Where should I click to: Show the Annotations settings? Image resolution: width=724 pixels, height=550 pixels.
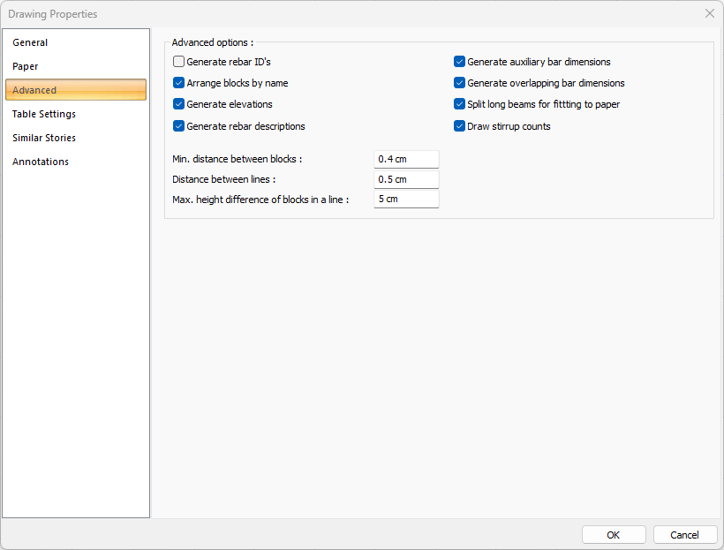(41, 162)
